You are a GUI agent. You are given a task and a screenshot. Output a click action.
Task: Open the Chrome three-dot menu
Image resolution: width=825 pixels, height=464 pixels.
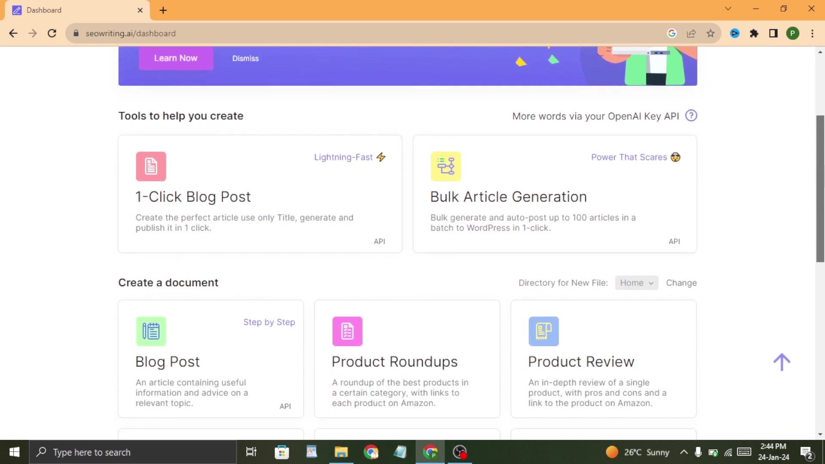tap(812, 33)
